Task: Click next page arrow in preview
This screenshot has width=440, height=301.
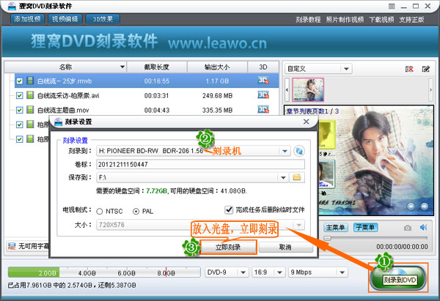Action: click(x=424, y=207)
